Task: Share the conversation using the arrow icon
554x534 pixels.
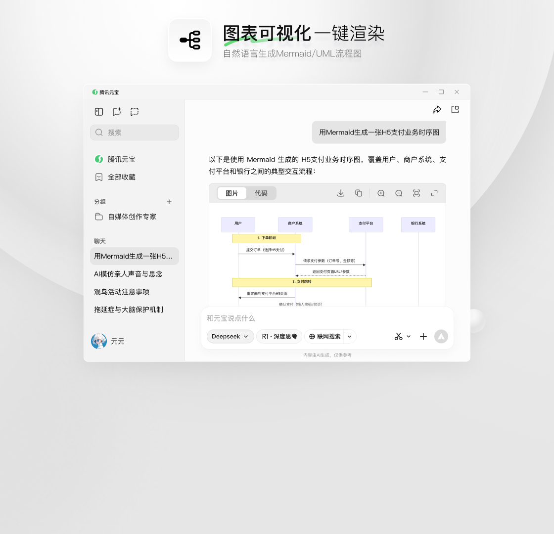Action: (x=437, y=110)
